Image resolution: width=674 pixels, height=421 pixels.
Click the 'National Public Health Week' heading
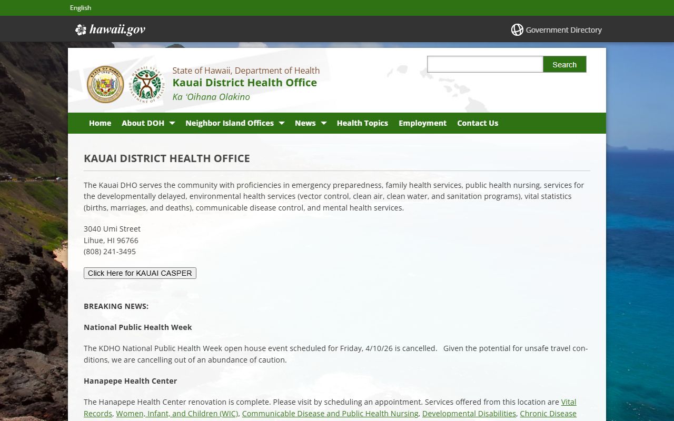pos(138,327)
